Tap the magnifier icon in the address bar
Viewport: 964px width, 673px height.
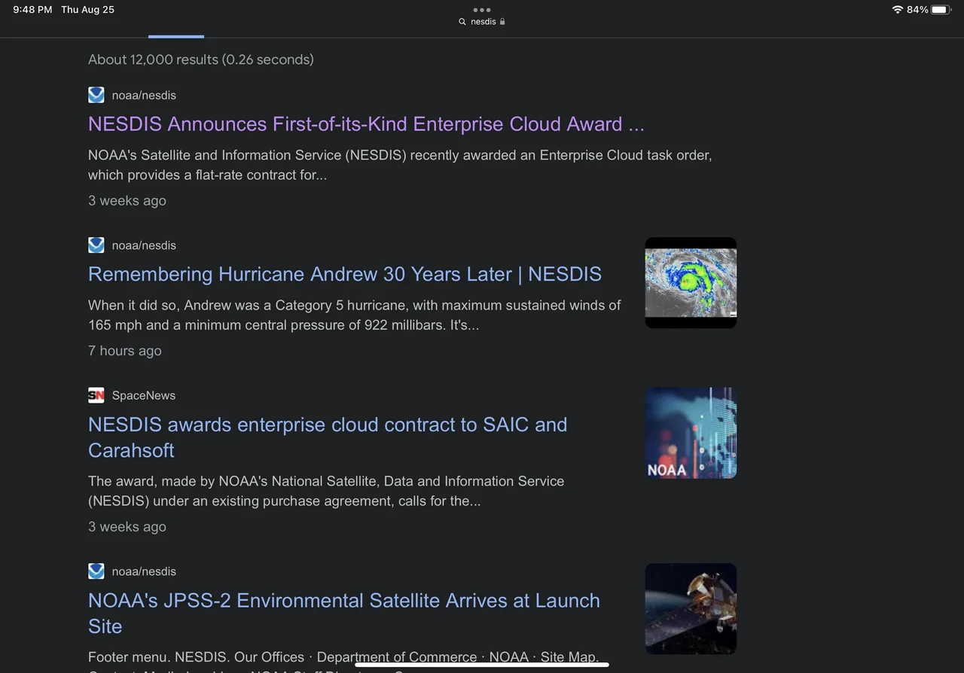[x=462, y=22]
